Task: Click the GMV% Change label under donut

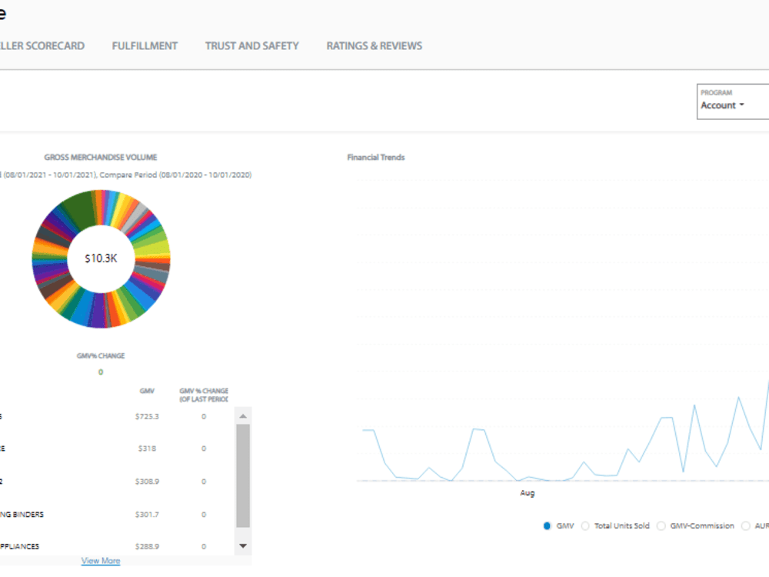Action: pos(101,355)
